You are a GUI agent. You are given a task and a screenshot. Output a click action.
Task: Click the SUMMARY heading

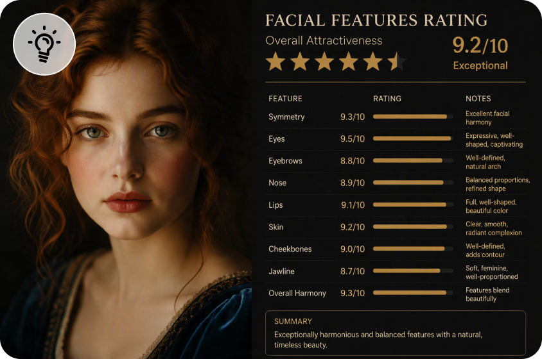(293, 321)
